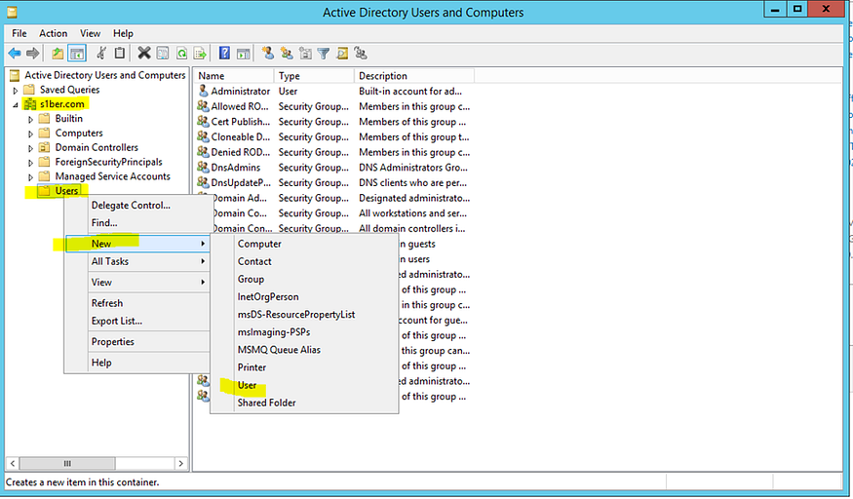The height and width of the screenshot is (499, 853).
Task: Click the Administrator user icon in list
Action: (x=204, y=91)
